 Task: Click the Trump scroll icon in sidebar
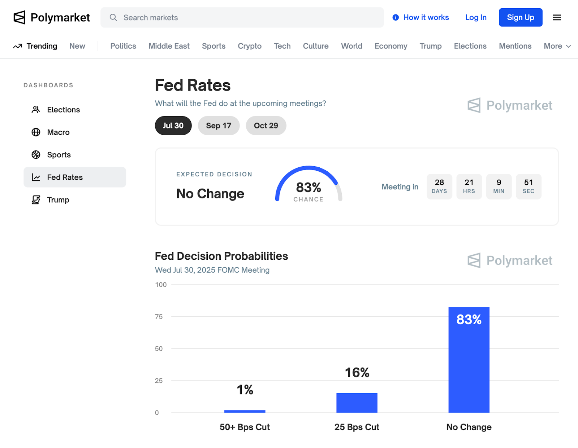36,200
